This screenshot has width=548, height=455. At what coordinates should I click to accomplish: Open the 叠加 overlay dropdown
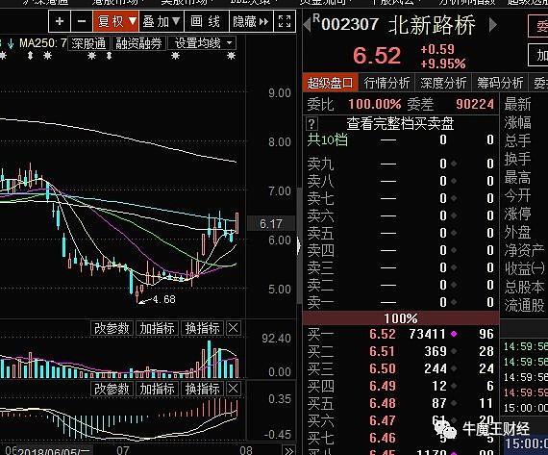[162, 22]
